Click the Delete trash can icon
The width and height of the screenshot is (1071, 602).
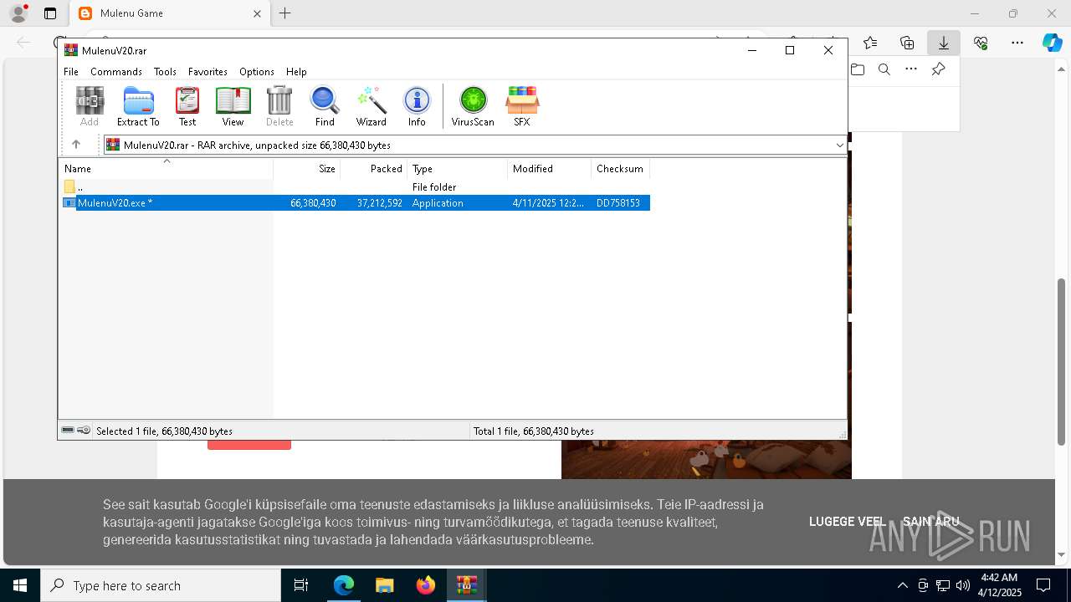click(x=279, y=106)
